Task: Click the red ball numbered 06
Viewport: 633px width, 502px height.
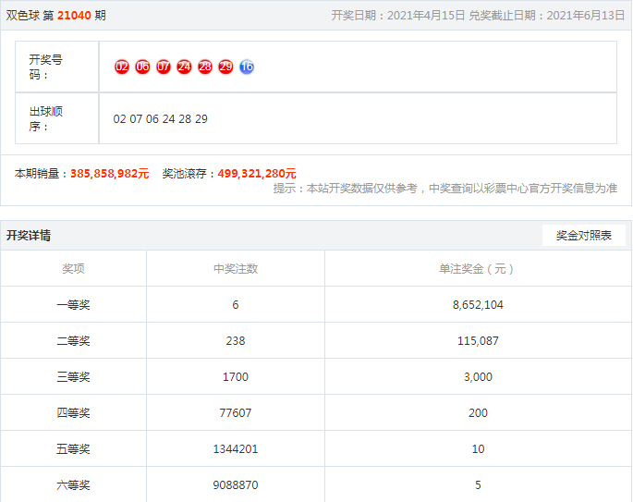Action: point(142,67)
